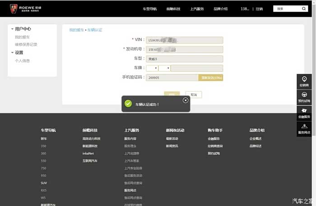
Task: Open 上汽服务 top menu
Action: pyautogui.click(x=196, y=9)
